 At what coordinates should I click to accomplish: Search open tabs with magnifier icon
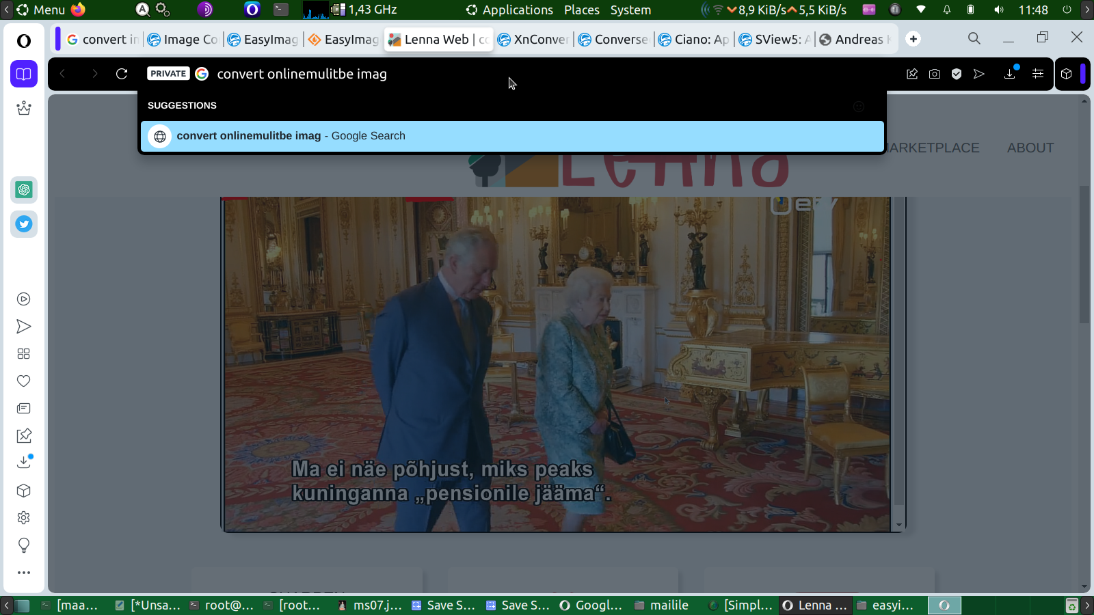pyautogui.click(x=974, y=39)
